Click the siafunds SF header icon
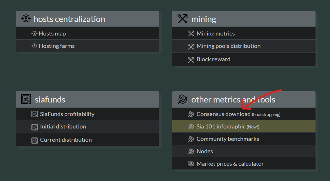The height and width of the screenshot is (181, 330). click(26, 99)
